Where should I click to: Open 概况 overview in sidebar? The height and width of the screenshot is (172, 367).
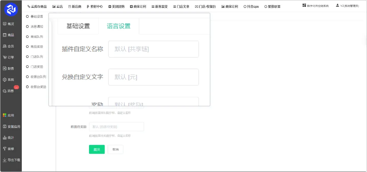coord(8,24)
